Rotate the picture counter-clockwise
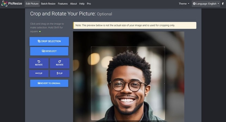 [39, 63]
